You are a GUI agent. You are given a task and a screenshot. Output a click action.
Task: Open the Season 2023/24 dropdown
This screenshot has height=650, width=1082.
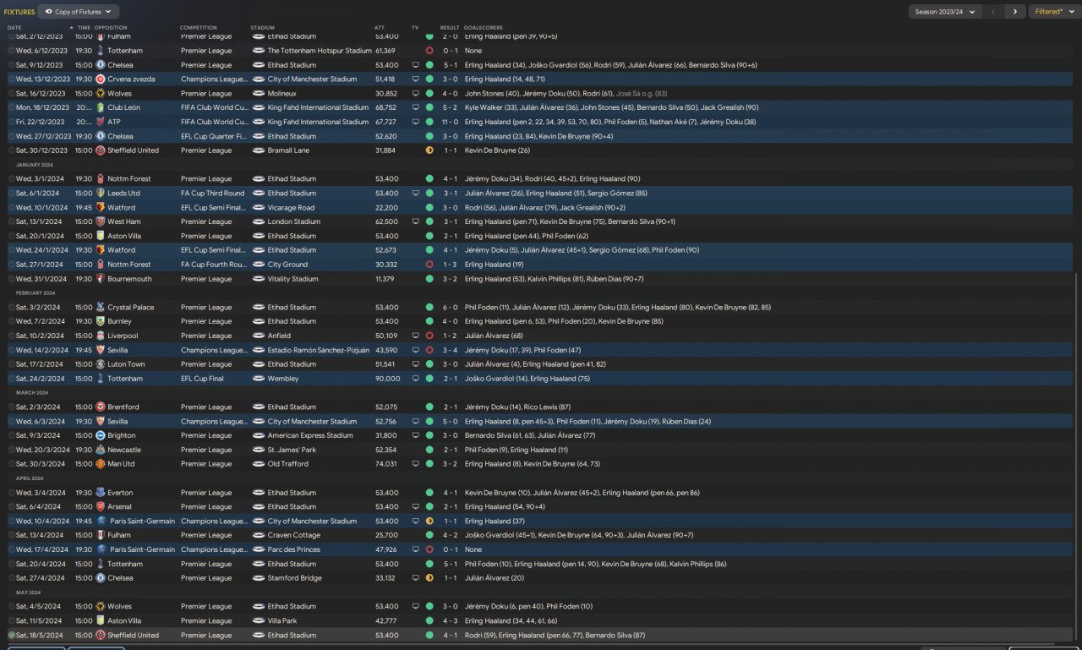(945, 12)
